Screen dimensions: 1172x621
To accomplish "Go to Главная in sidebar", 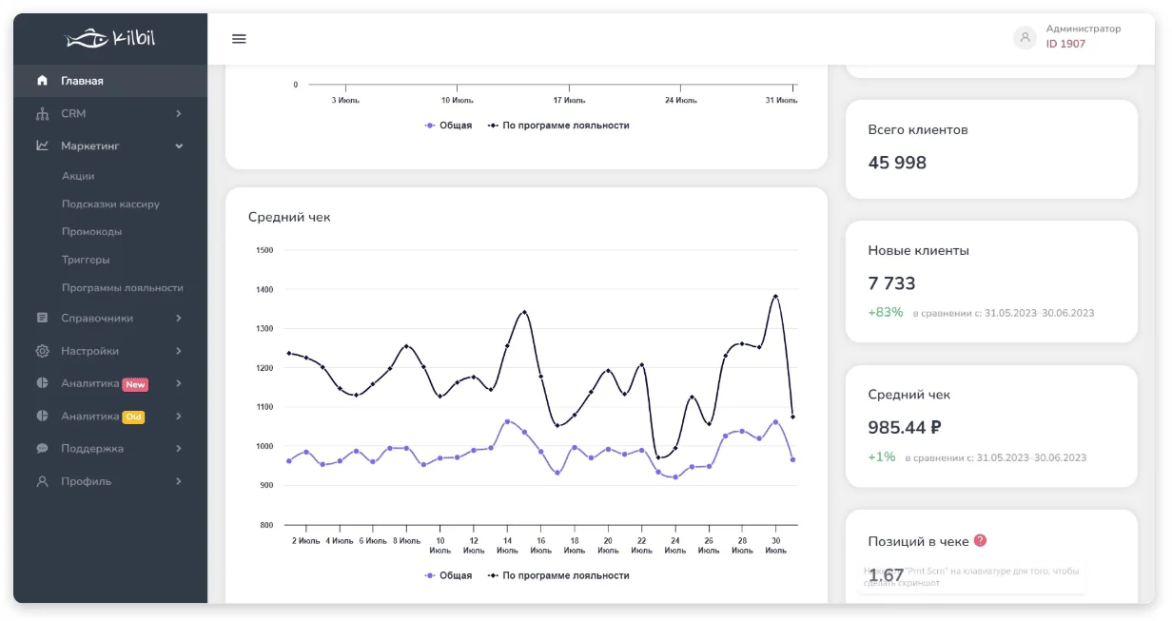I will click(110, 81).
